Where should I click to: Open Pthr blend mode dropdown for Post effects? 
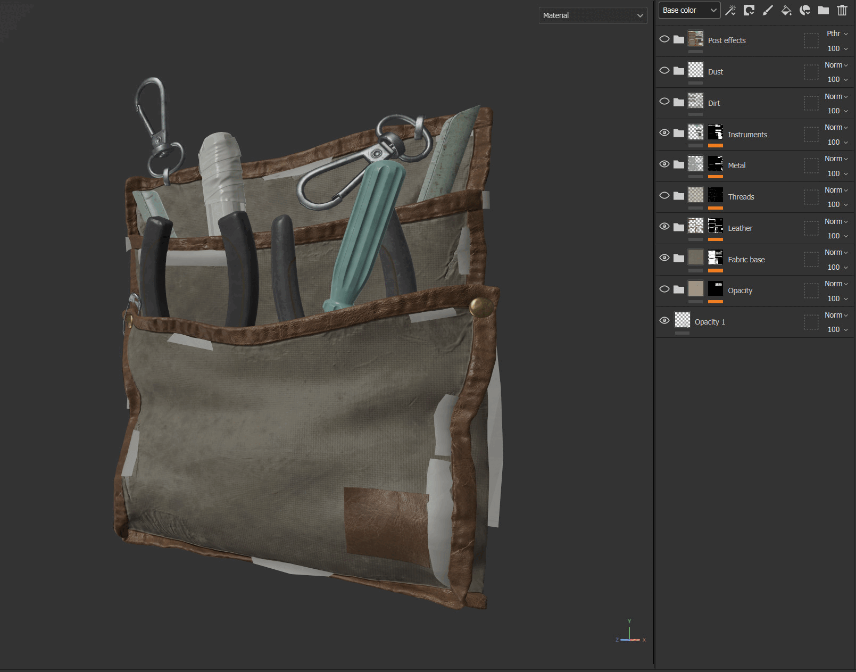[x=837, y=34]
